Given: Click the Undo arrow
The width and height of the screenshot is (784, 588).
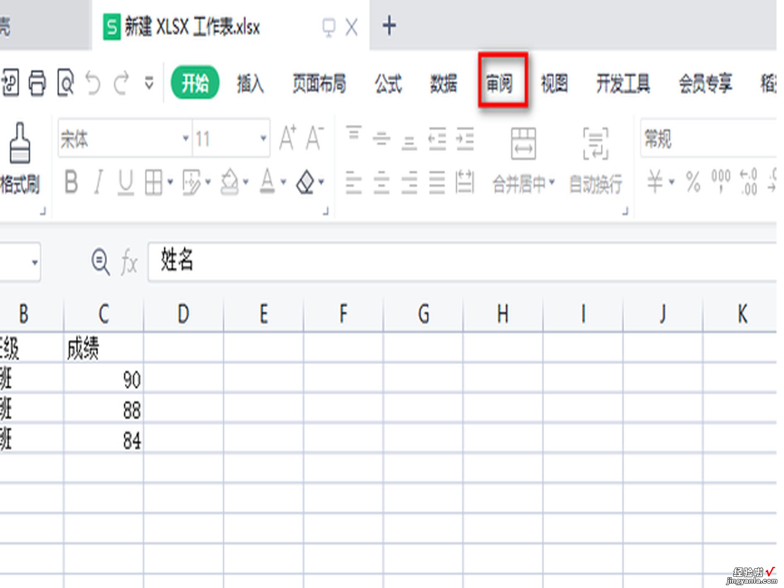Looking at the screenshot, I should 93,83.
